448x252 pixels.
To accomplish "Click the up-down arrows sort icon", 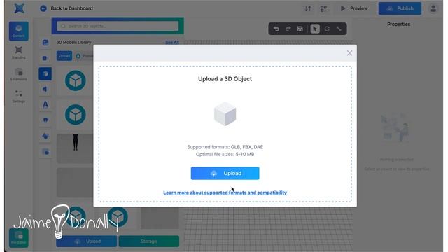I will [x=308, y=8].
